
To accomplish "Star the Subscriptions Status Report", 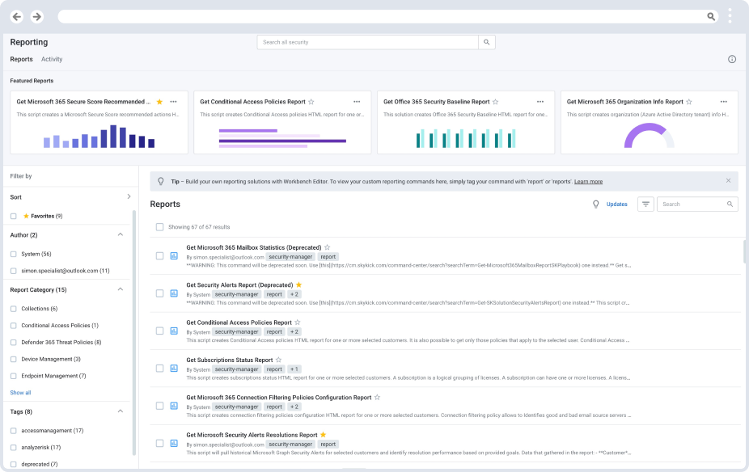I will point(279,360).
